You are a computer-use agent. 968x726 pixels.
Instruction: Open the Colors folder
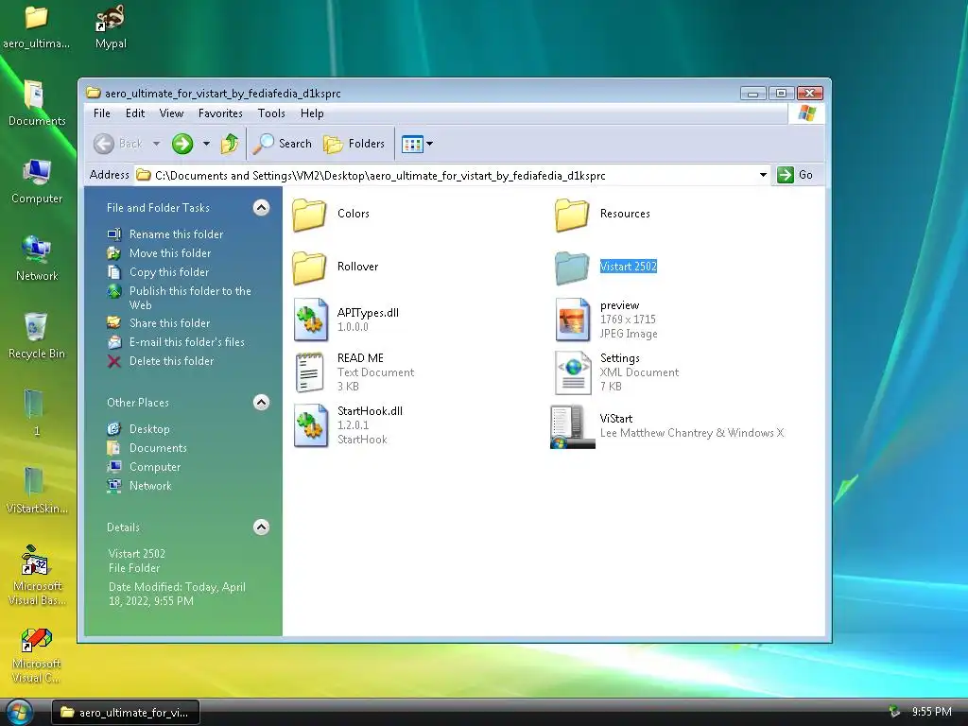pos(309,215)
